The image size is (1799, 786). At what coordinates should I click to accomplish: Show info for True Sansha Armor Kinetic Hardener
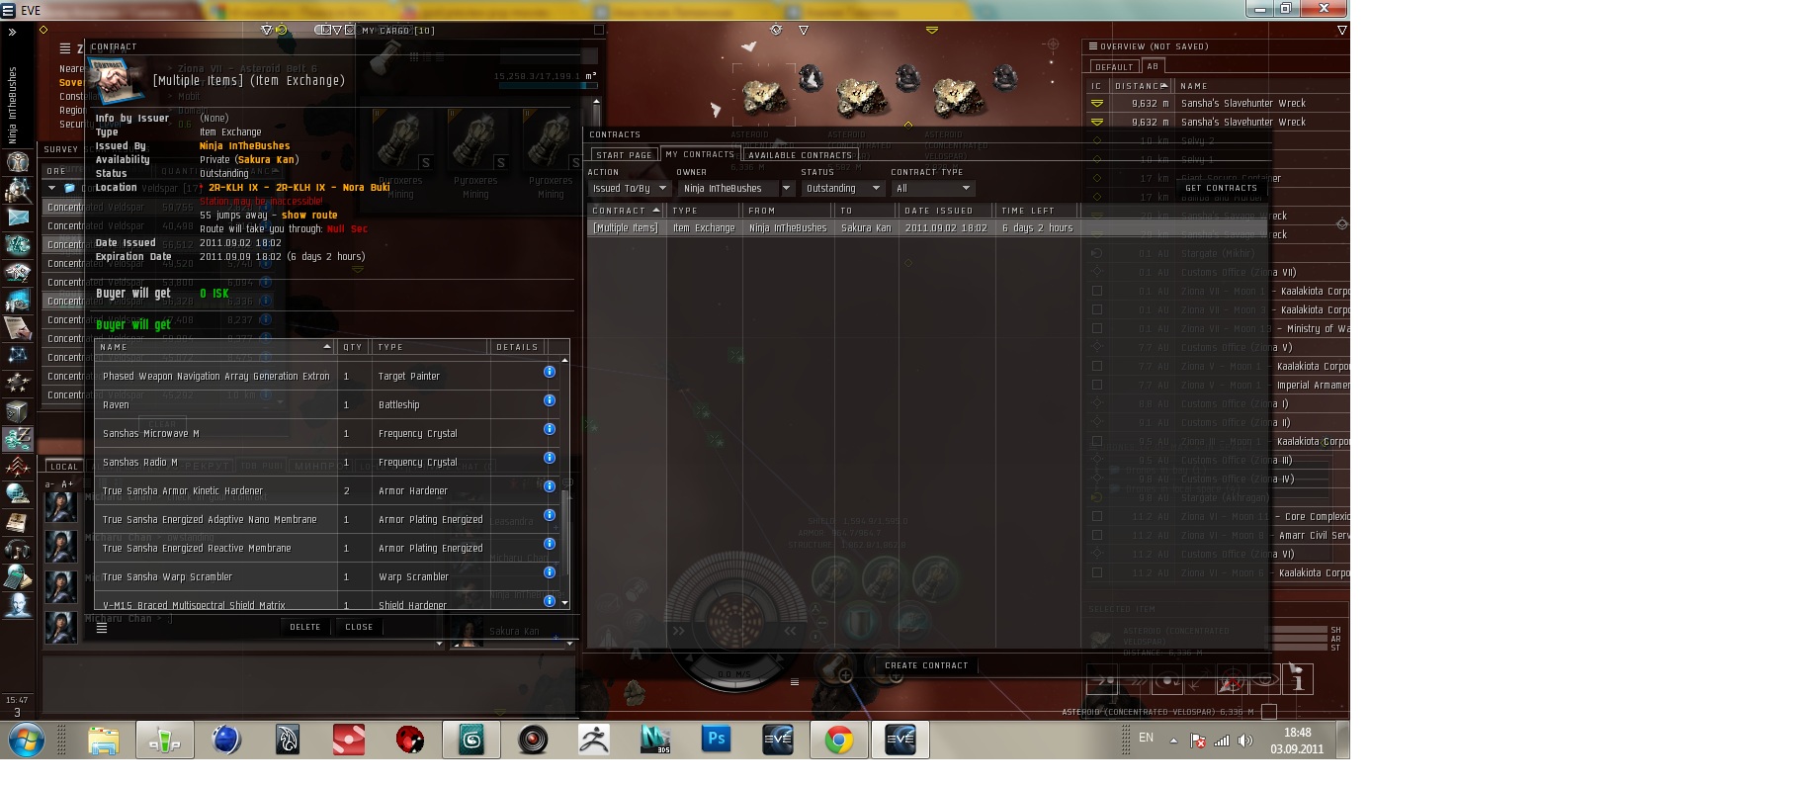click(x=550, y=486)
